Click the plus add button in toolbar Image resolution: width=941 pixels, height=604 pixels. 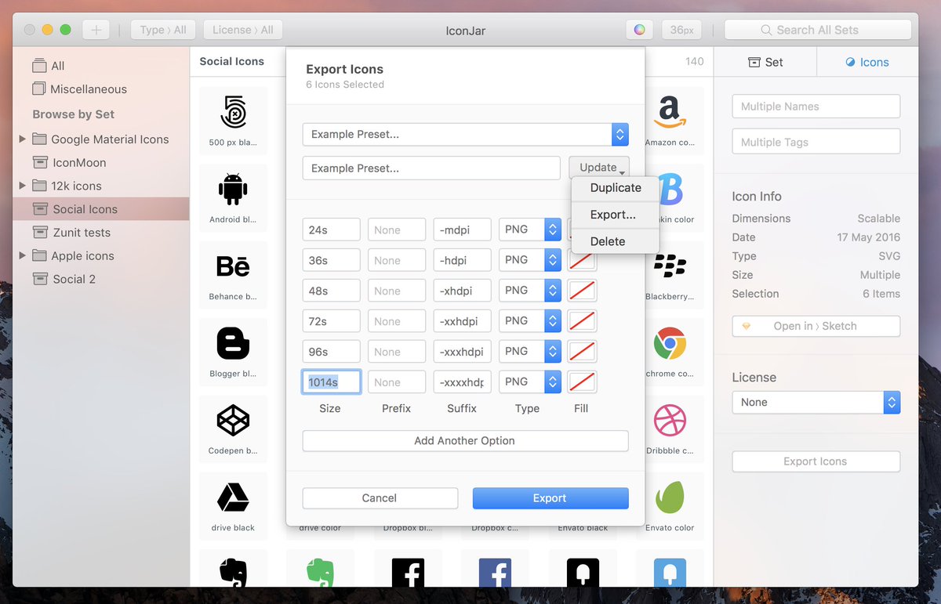[96, 30]
